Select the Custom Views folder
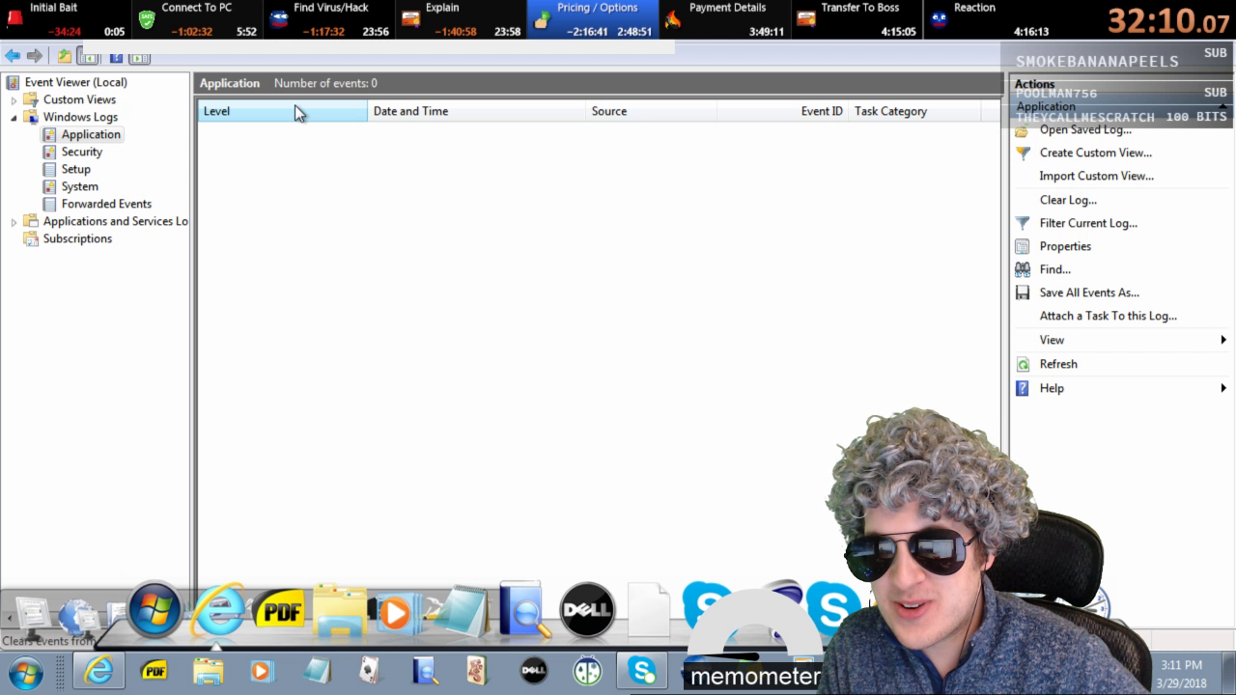This screenshot has height=695, width=1236. (79, 99)
